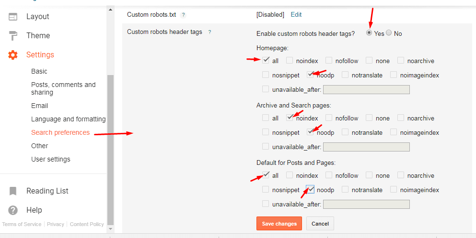Open Search preferences settings

[x=60, y=132]
